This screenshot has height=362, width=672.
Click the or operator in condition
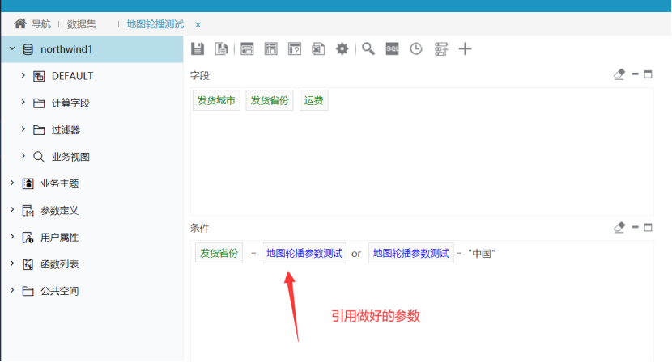click(356, 254)
